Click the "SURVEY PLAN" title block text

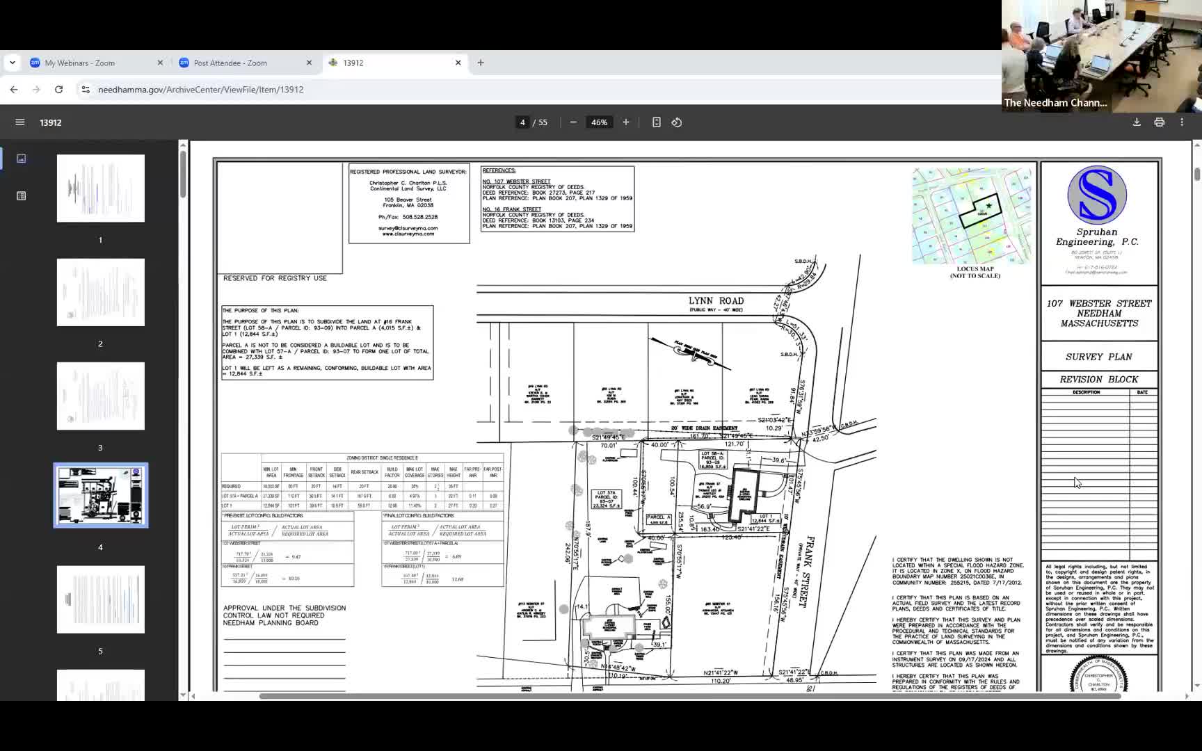(x=1099, y=357)
